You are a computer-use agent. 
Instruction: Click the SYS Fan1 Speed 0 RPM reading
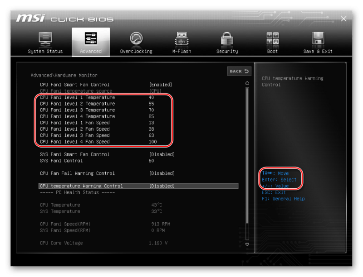coord(158,230)
